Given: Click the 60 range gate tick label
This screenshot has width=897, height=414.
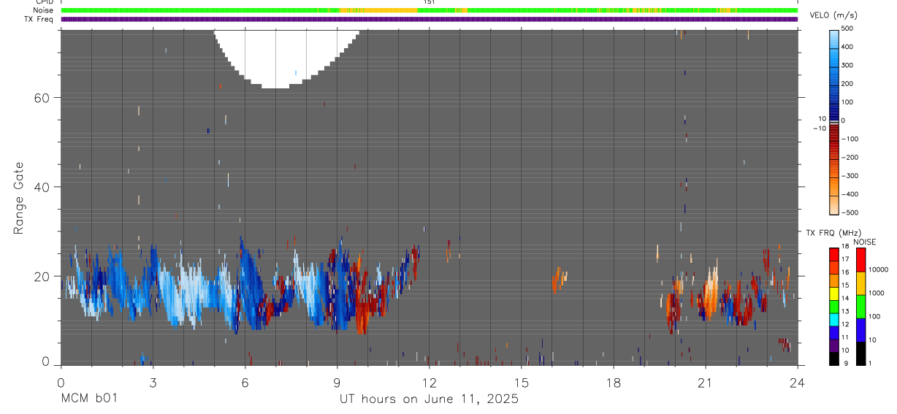Looking at the screenshot, I should pos(41,98).
